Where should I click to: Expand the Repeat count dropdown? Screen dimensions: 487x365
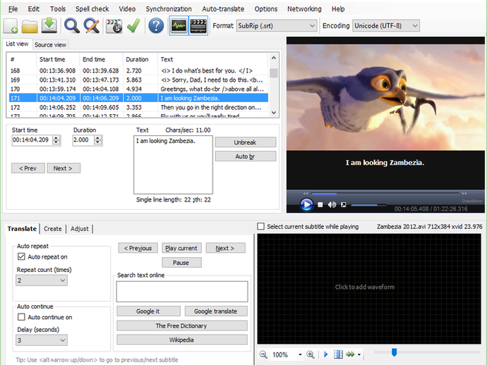tap(42, 280)
